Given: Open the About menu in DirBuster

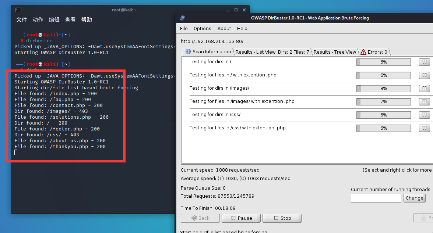Looking at the screenshot, I should coord(224,28).
